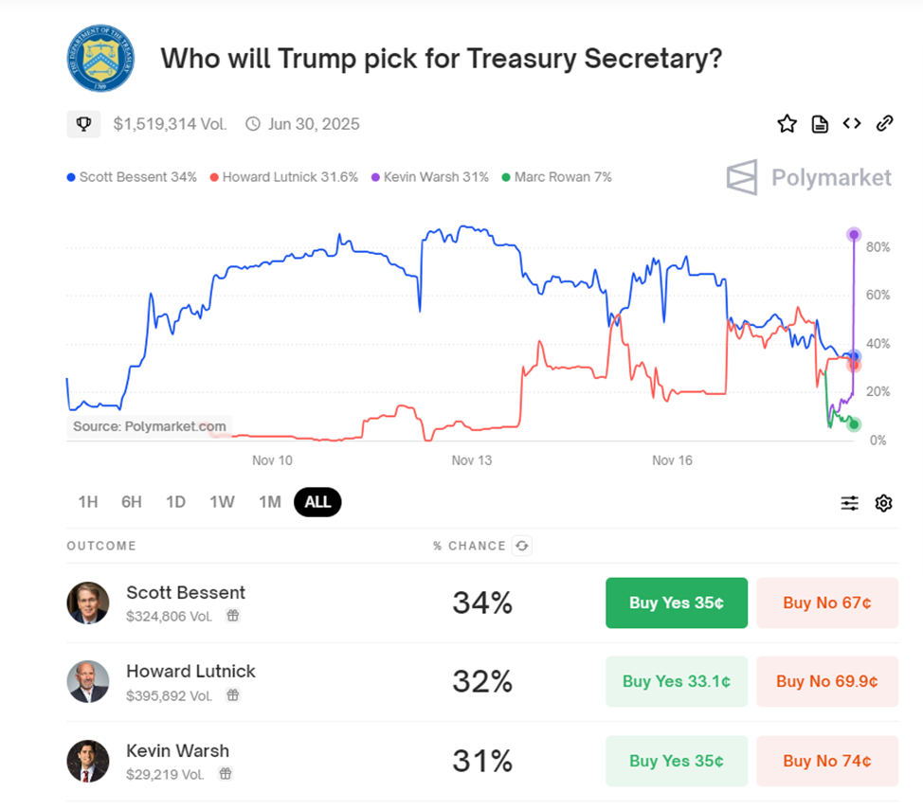
Task: Select the ALL time range
Action: [317, 502]
